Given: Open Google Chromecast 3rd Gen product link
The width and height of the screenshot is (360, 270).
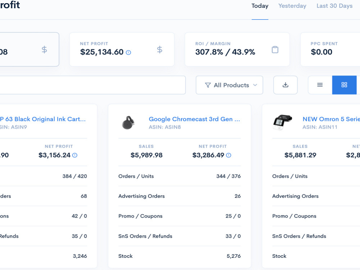Looking at the screenshot, I should [x=194, y=119].
